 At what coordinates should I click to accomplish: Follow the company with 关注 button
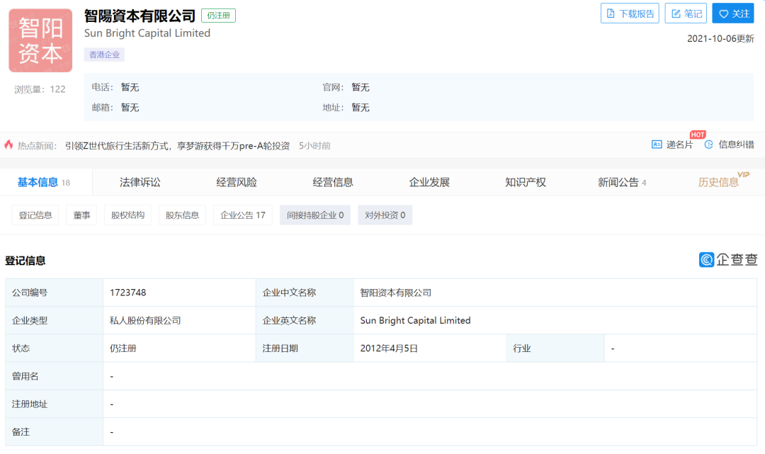(733, 13)
